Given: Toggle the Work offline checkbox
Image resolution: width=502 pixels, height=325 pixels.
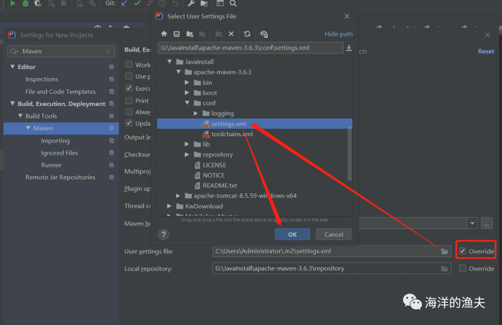Looking at the screenshot, I should click(x=129, y=64).
